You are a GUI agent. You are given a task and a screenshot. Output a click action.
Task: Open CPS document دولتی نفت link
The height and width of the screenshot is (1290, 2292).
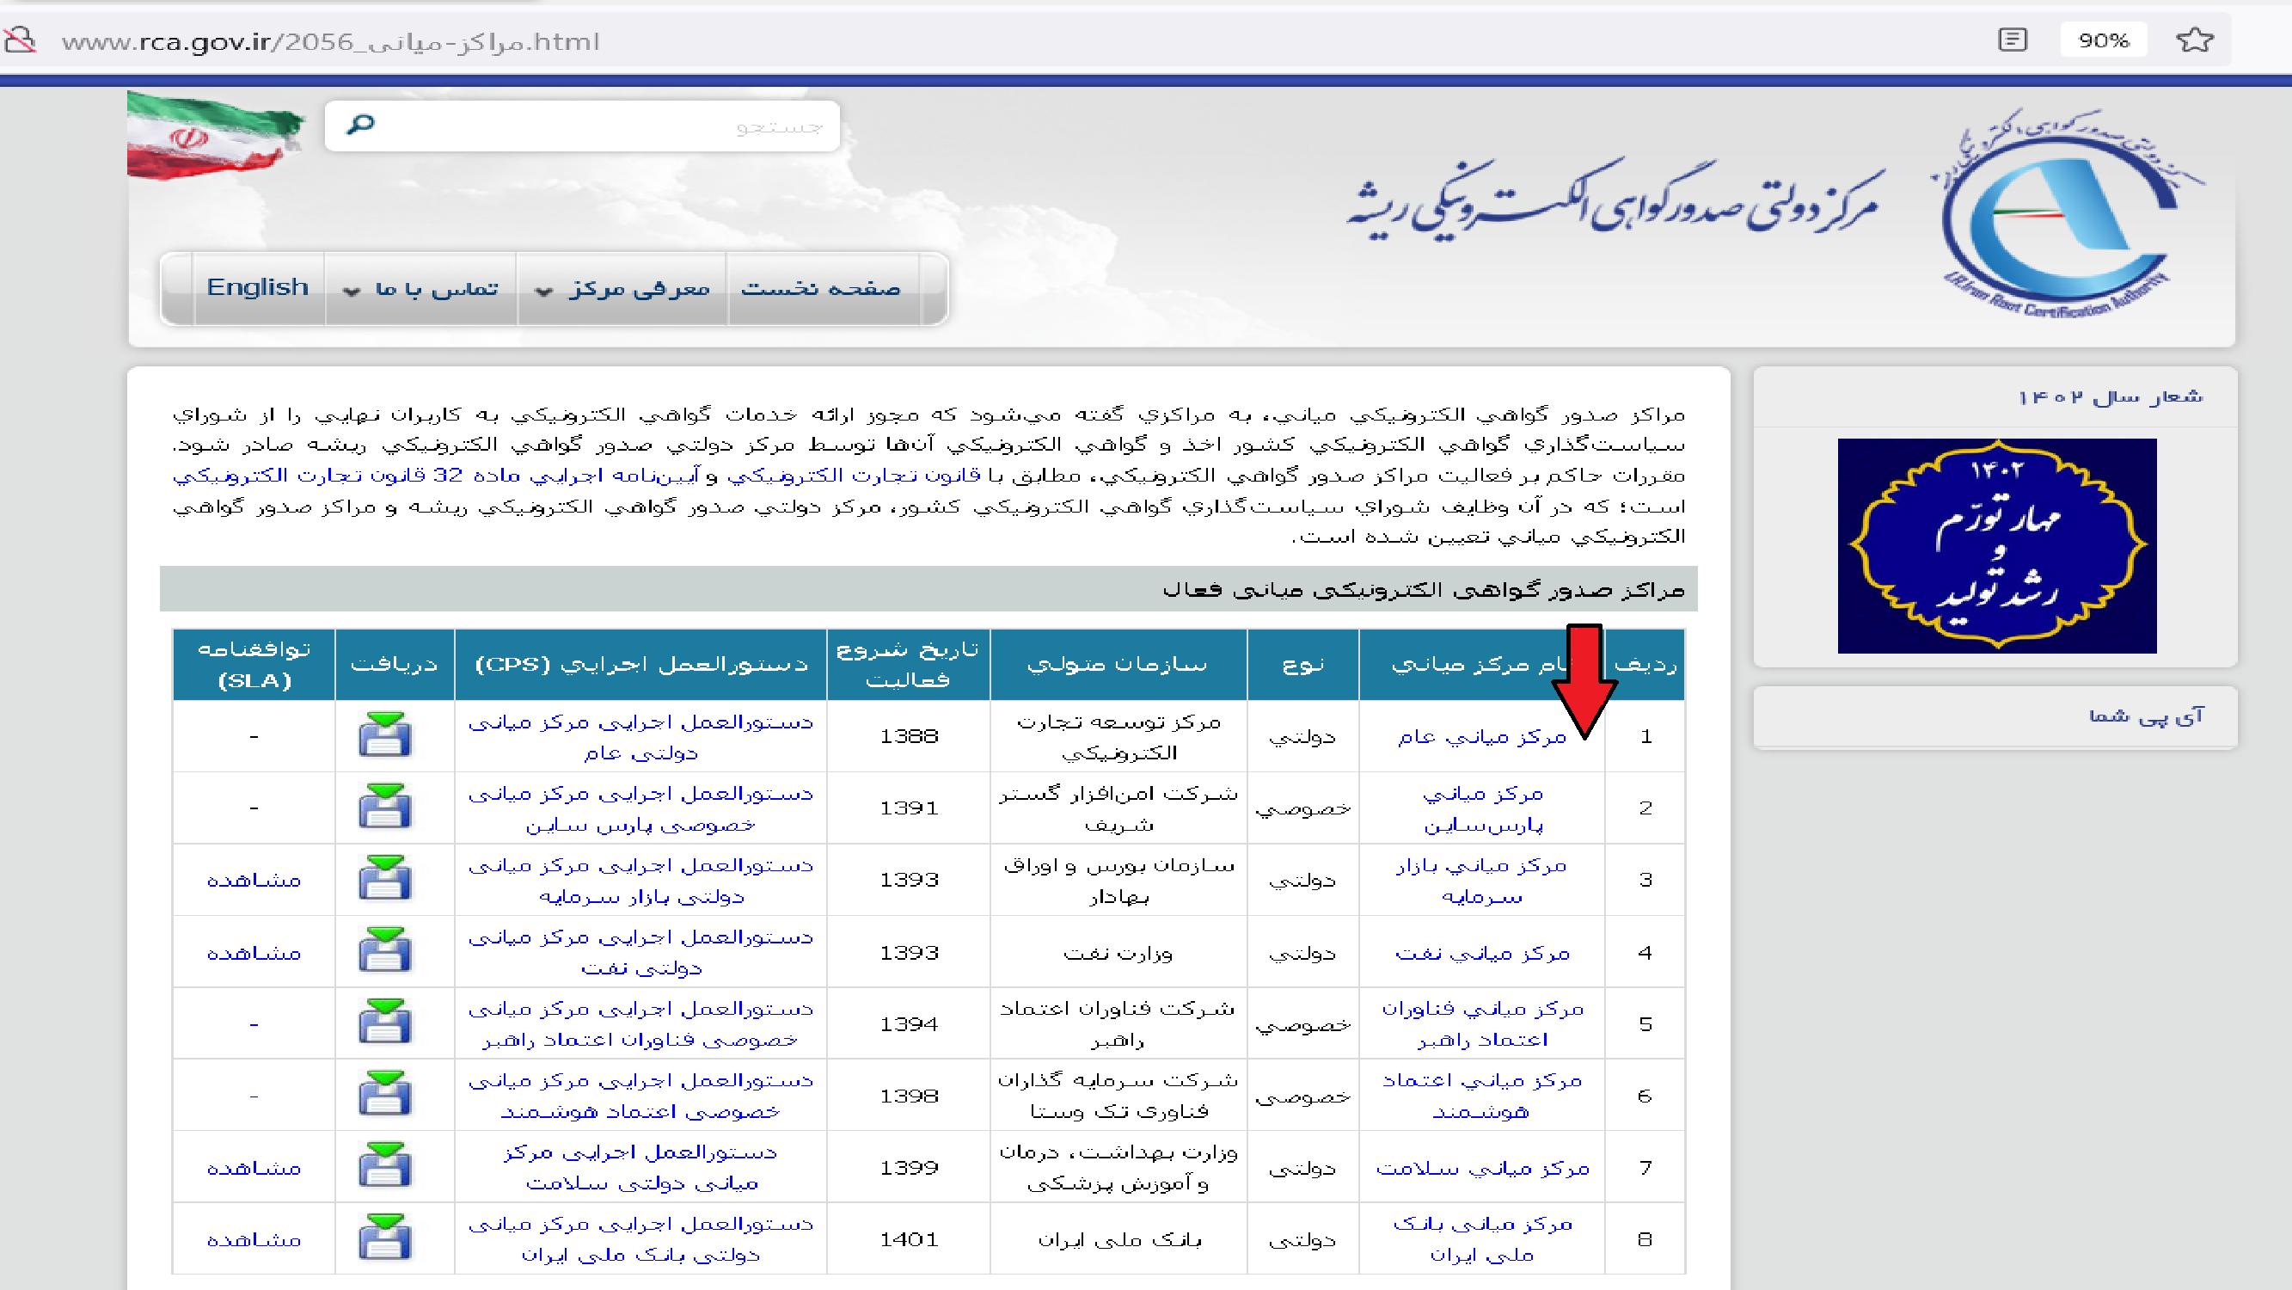[x=640, y=952]
